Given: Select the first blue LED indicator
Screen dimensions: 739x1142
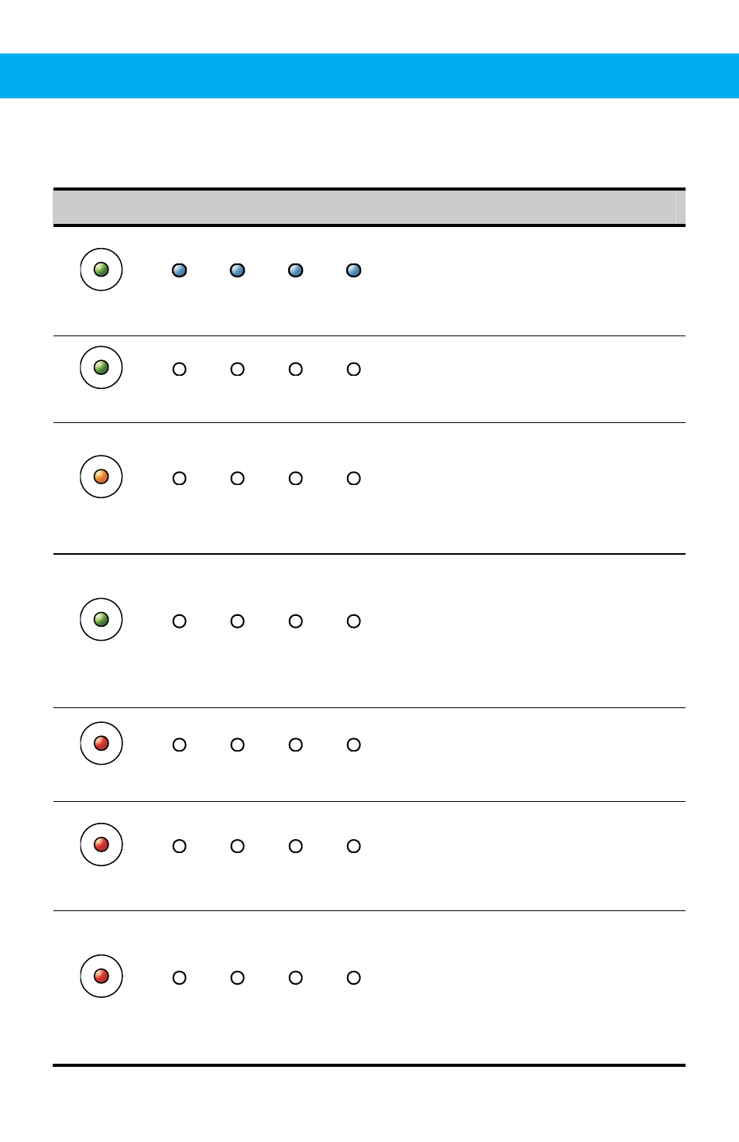Looking at the screenshot, I should click(x=180, y=270).
